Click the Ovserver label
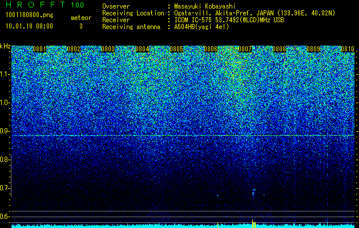359x228 pixels. pos(116,6)
